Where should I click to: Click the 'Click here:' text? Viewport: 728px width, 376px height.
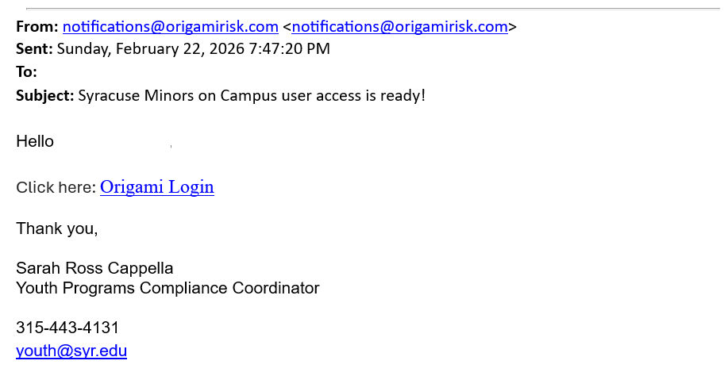pos(56,188)
